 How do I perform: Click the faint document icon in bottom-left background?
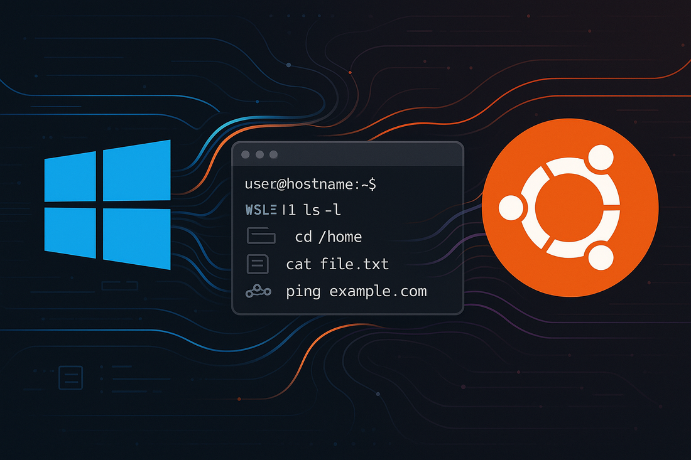[x=69, y=378]
